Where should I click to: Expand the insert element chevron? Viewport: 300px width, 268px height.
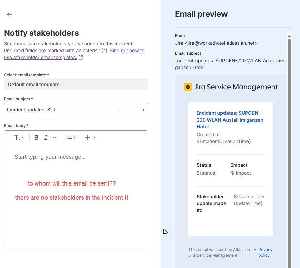93,137
